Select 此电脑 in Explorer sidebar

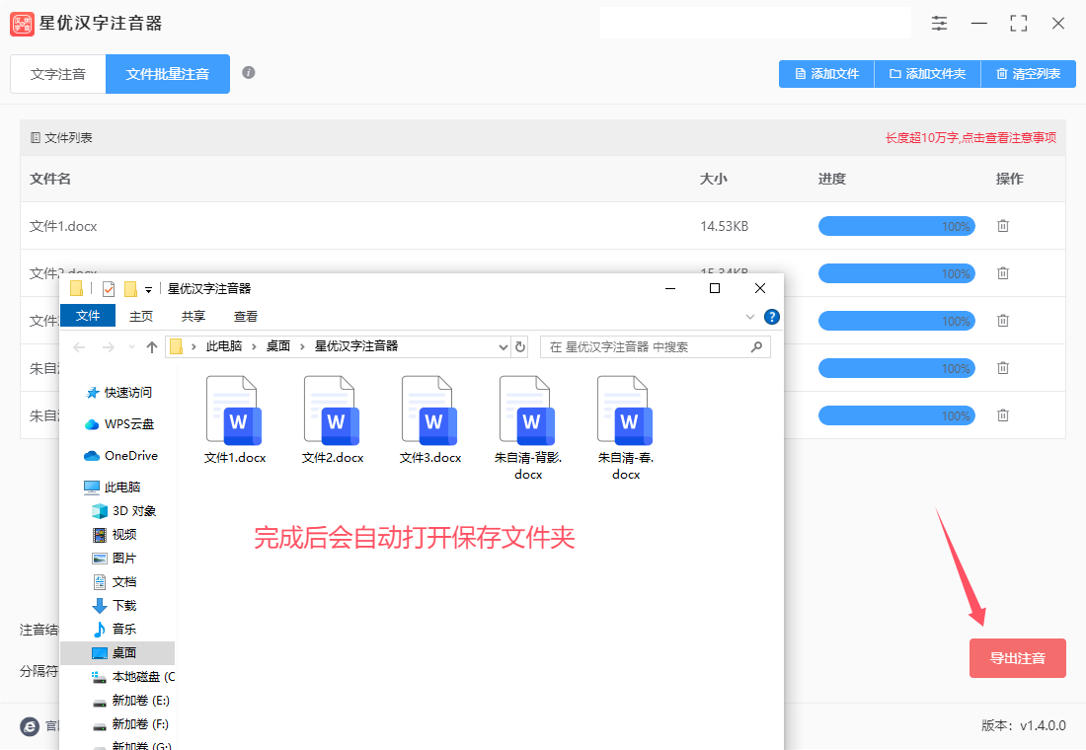pos(113,487)
